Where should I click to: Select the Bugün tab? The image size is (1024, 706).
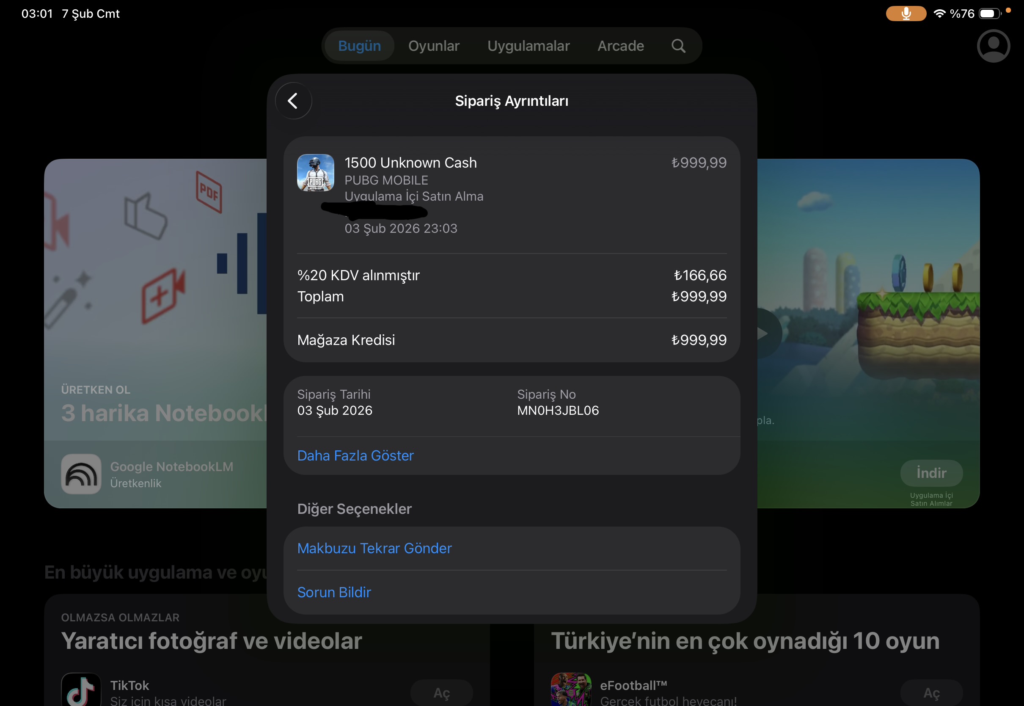(x=359, y=46)
